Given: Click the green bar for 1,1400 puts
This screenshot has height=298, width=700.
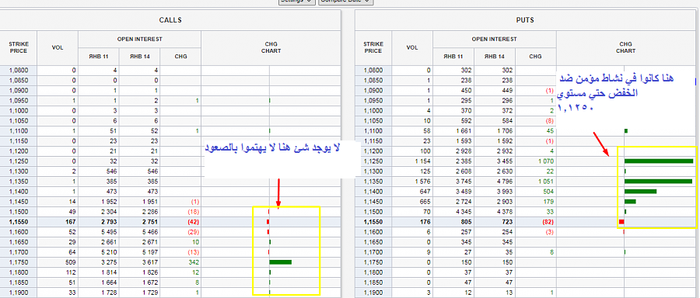Looking at the screenshot, I should (x=640, y=191).
